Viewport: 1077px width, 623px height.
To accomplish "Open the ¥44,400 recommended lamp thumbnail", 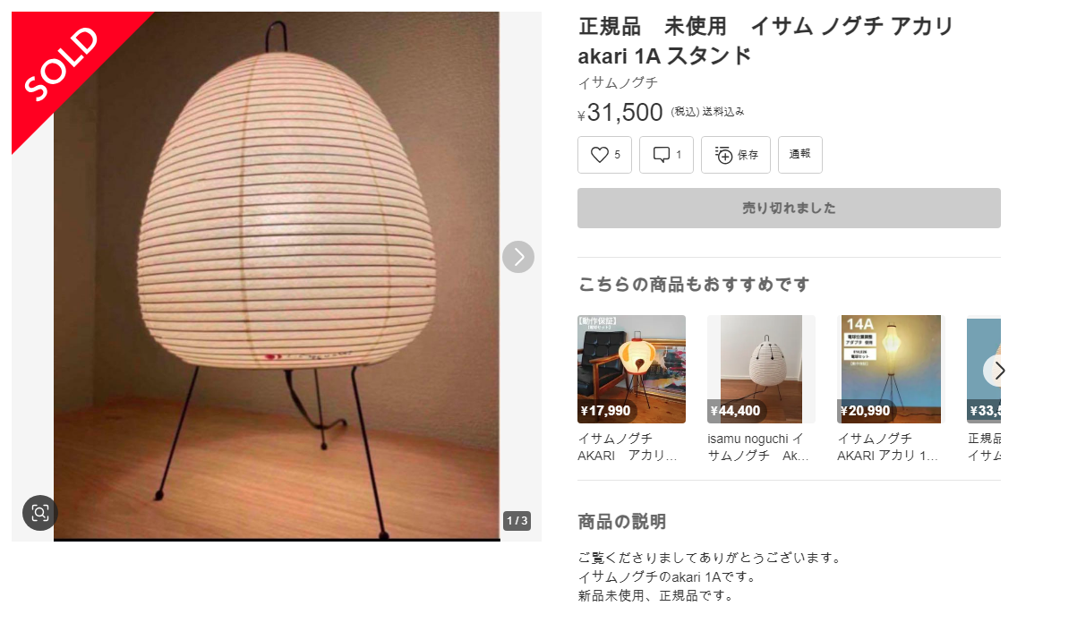I will [x=761, y=369].
